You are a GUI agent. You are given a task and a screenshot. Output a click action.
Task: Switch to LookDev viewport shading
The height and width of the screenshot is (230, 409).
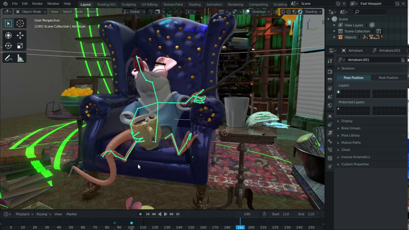[294, 12]
